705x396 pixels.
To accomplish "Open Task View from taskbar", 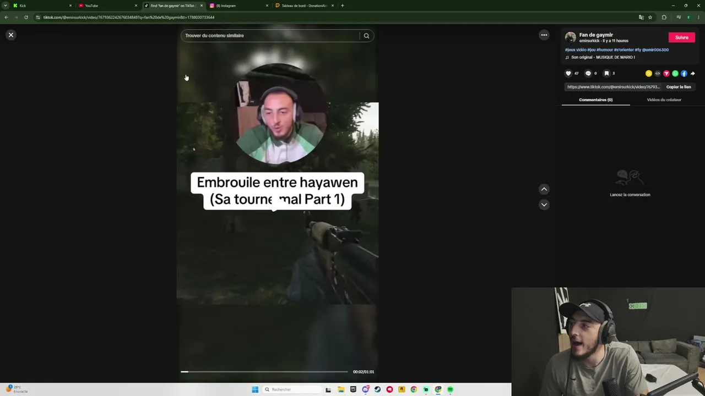I will (328, 389).
